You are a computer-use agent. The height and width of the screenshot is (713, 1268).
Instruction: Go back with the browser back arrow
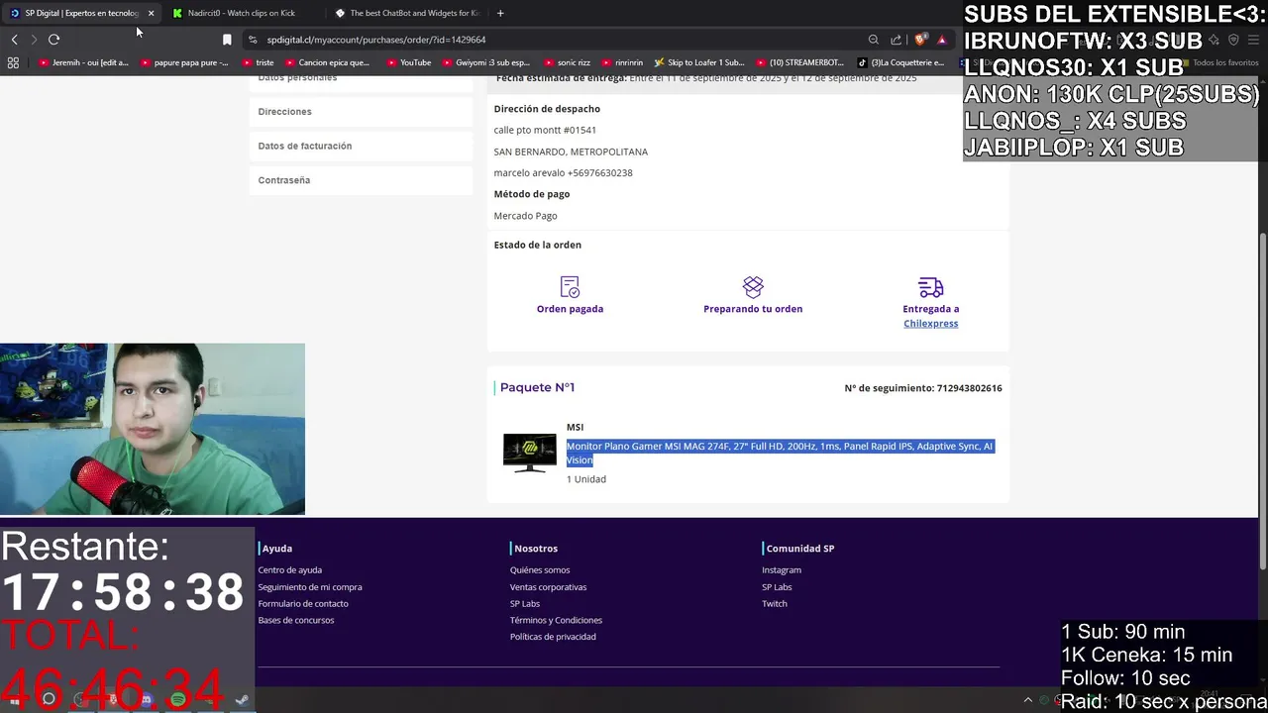coord(14,40)
